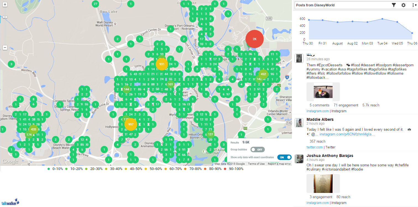Click Maddie Albers profile avatar
The height and width of the screenshot is (207, 418).
[x=299, y=122]
